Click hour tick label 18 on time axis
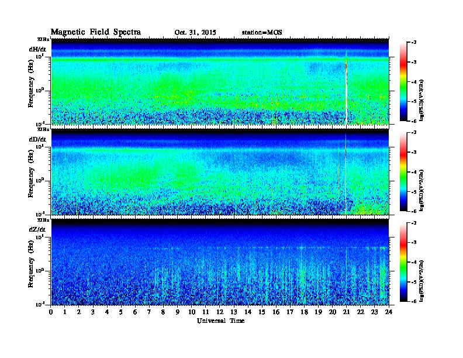This screenshot has height=358, width=463. point(304,312)
